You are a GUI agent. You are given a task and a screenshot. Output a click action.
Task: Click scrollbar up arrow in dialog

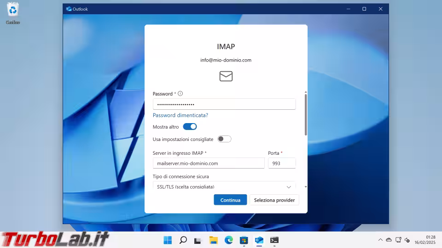(306, 92)
